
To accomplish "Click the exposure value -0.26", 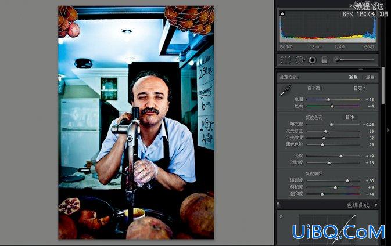I will click(368, 125).
